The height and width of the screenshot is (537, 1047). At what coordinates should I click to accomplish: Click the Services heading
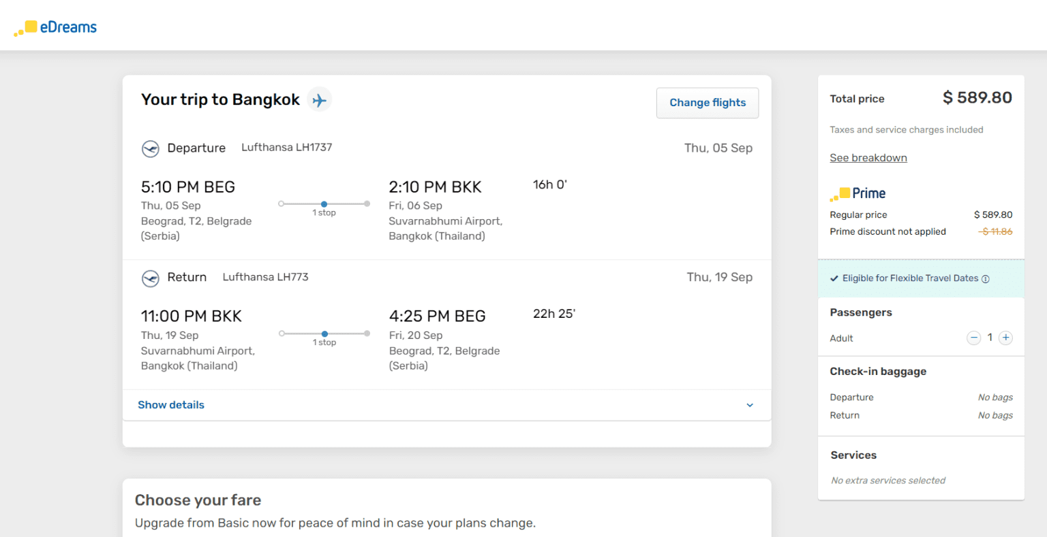[x=853, y=455]
